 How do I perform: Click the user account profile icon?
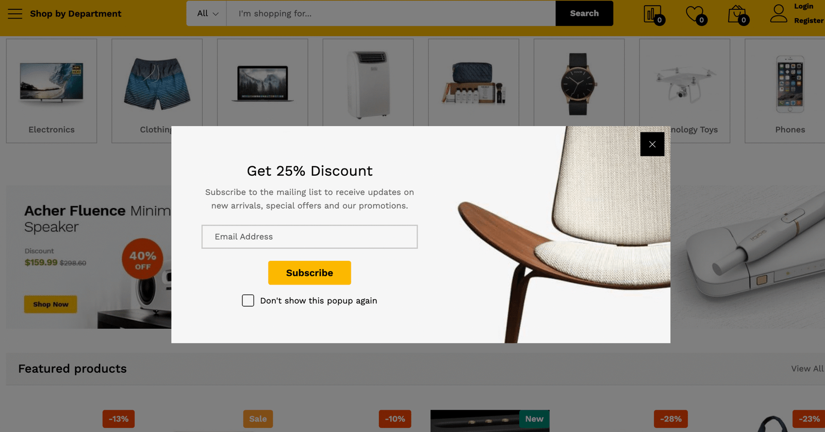click(x=779, y=13)
